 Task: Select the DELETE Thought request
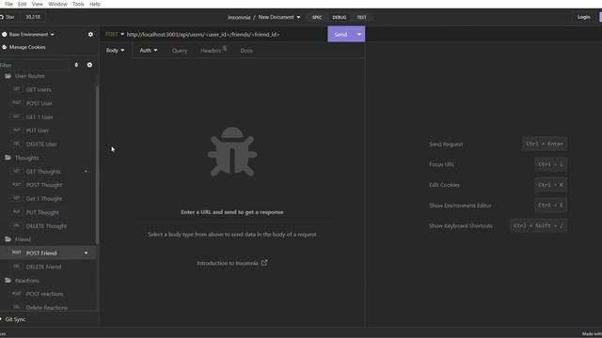46,226
